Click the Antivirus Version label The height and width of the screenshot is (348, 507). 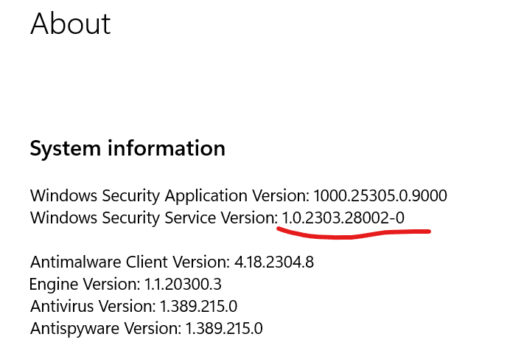[93, 306]
